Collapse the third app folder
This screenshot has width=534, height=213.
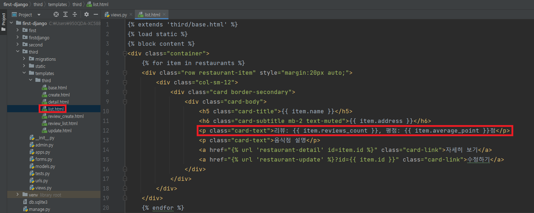18,52
